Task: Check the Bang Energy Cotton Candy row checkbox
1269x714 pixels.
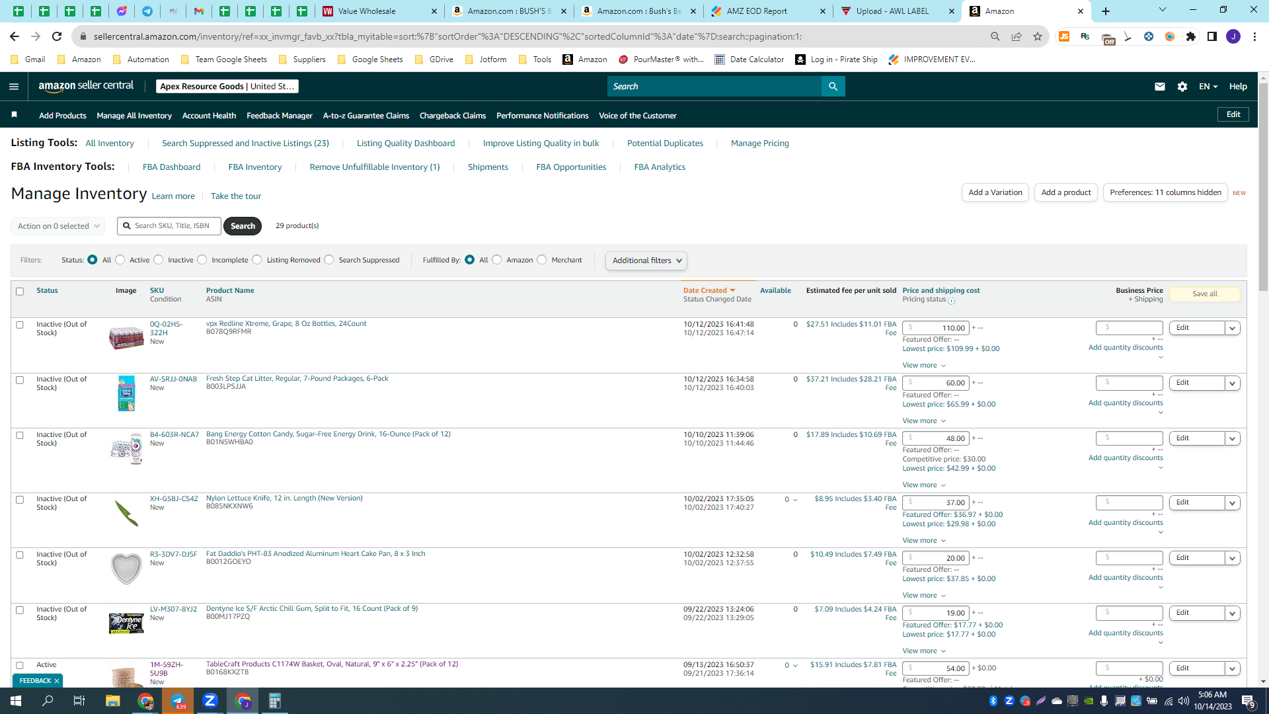Action: (20, 436)
